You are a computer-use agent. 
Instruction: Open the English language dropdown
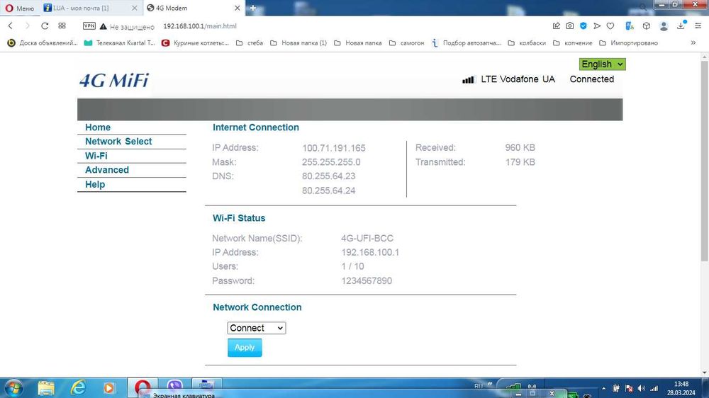point(602,64)
